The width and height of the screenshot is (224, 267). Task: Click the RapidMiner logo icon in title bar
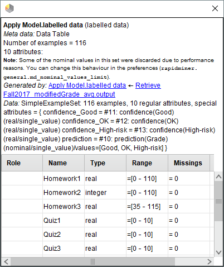click(9, 8)
